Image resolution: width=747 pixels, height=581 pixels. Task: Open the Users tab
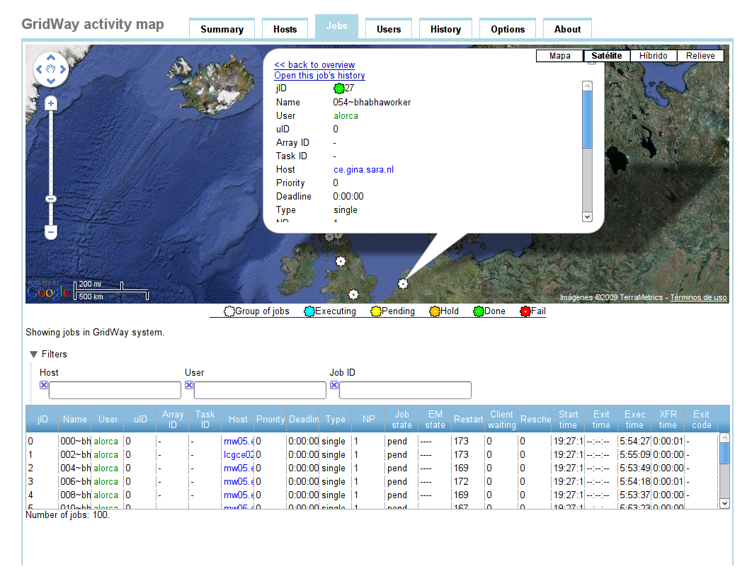389,29
